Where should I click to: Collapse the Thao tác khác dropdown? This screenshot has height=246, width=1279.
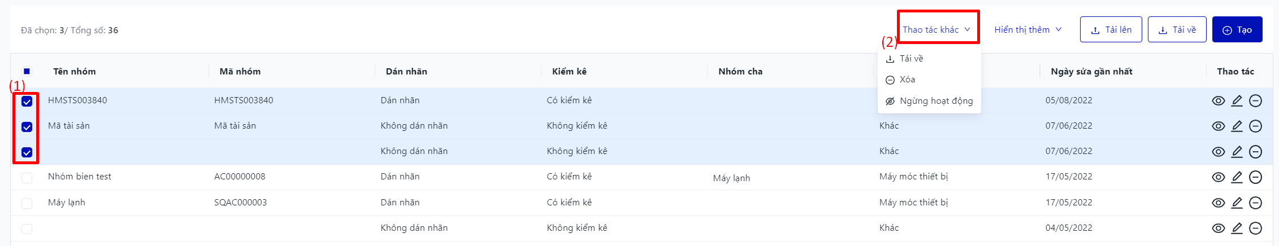coord(937,29)
